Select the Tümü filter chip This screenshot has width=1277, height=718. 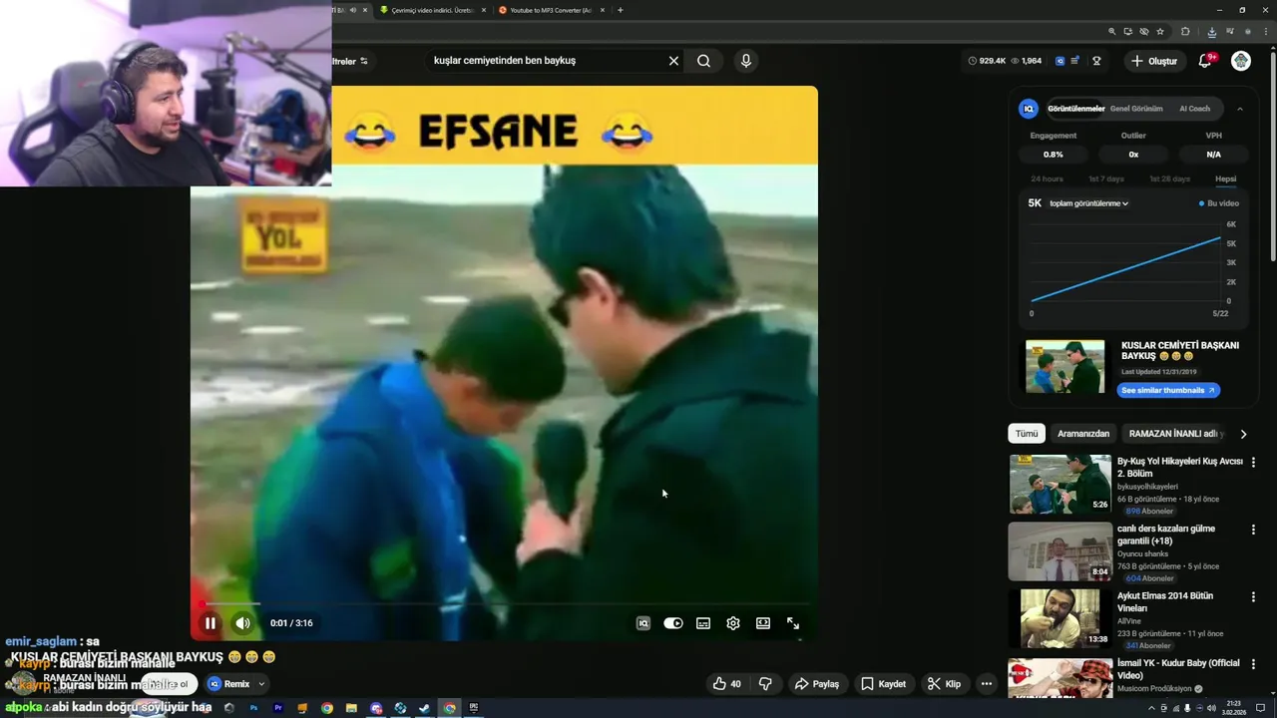point(1026,434)
